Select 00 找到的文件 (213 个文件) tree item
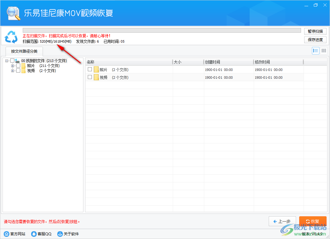 pos(44,61)
